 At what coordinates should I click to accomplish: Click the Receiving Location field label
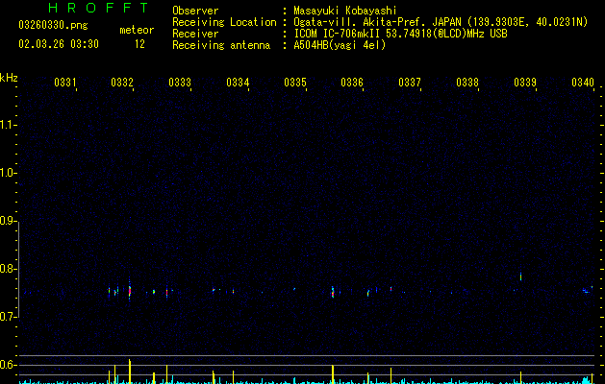click(x=224, y=22)
